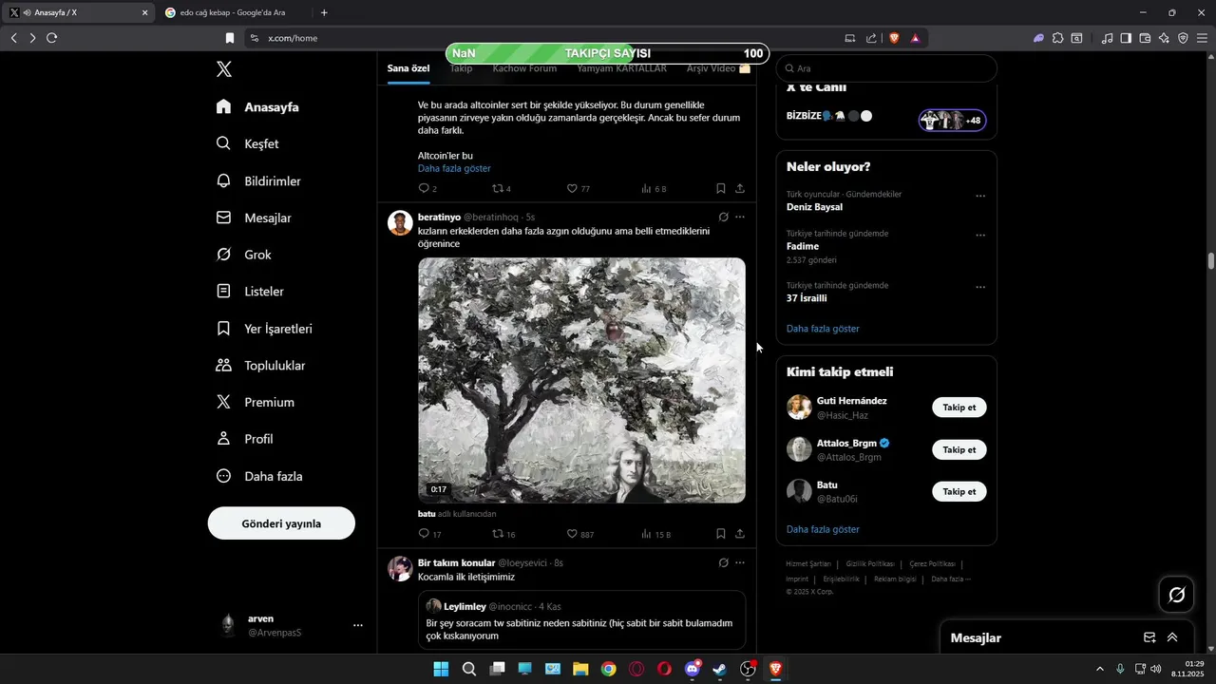Open Discord from taskbar
The image size is (1216, 684).
coord(693,669)
